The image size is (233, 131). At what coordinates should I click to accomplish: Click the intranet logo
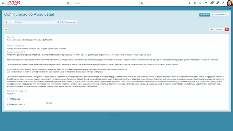[13, 3]
